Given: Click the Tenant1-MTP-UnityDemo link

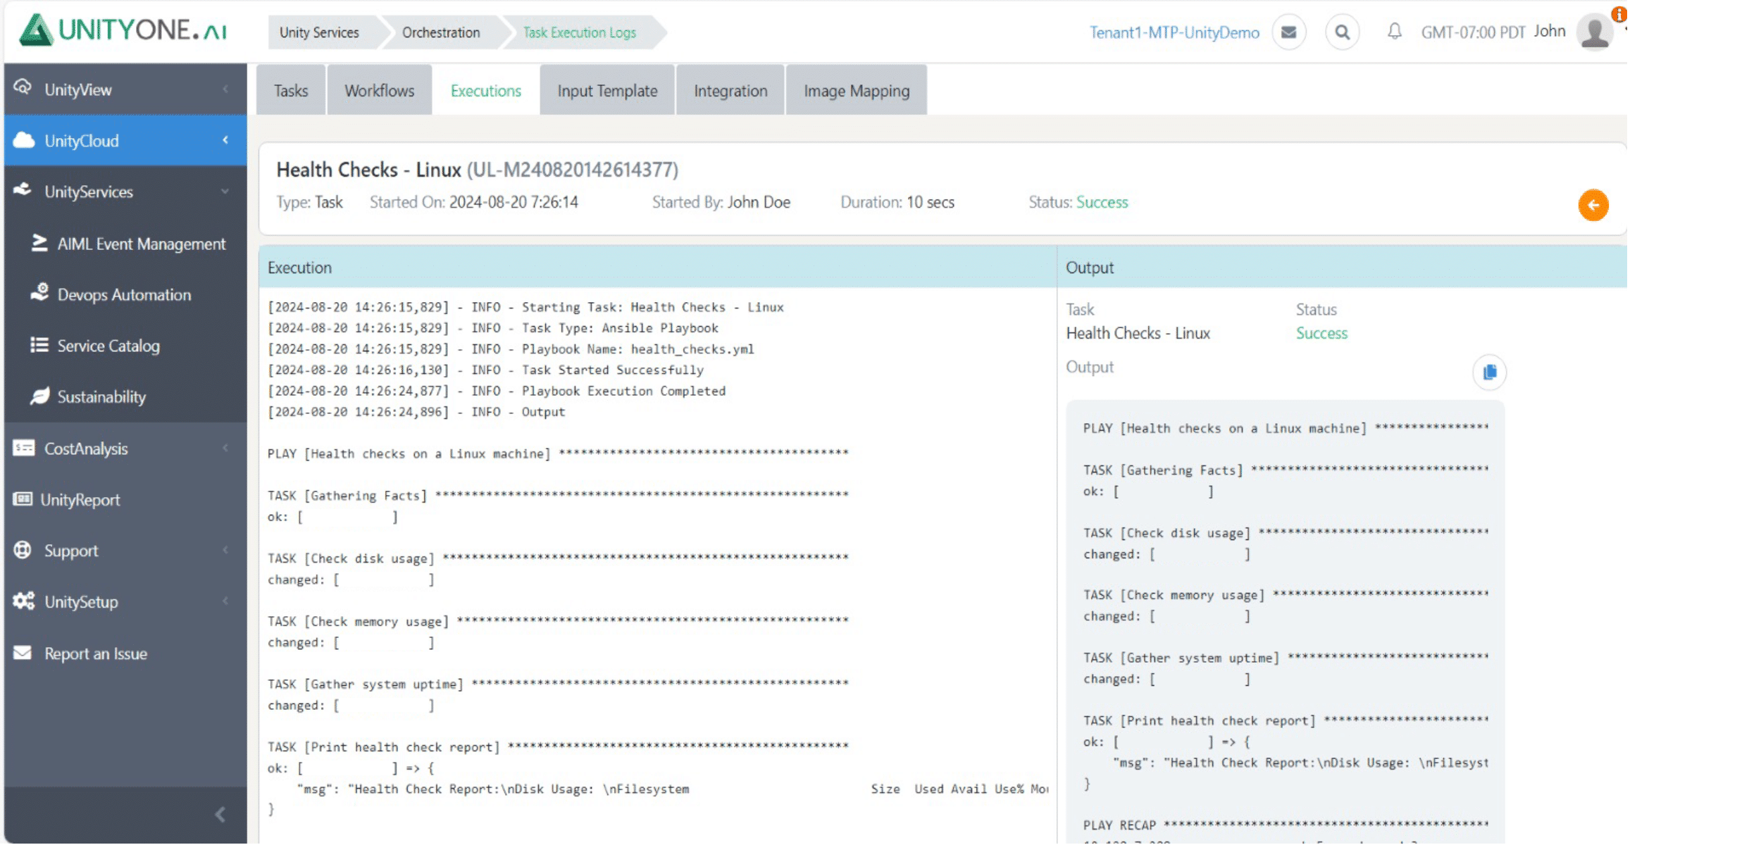Looking at the screenshot, I should point(1174,32).
